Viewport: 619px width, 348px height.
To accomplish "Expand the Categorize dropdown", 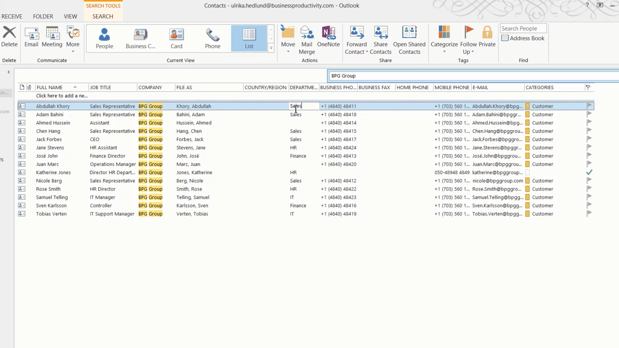I will click(444, 52).
